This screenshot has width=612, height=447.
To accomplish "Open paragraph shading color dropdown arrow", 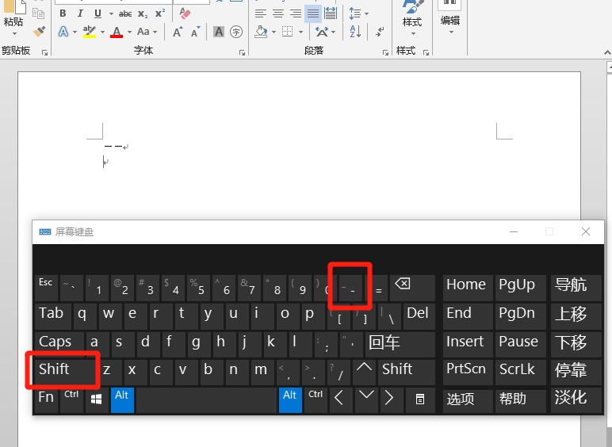I will pyautogui.click(x=273, y=32).
